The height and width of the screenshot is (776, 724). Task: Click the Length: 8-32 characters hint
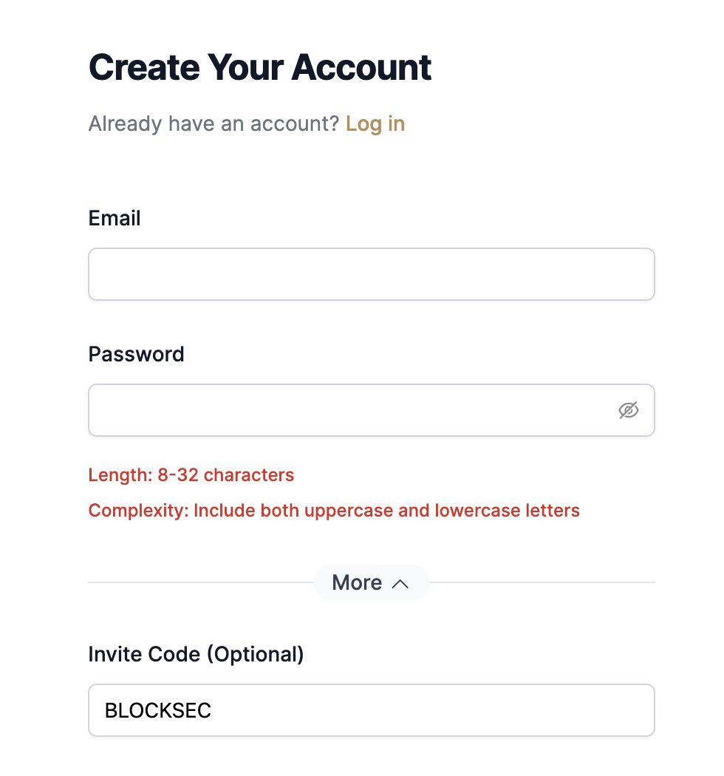pyautogui.click(x=191, y=475)
